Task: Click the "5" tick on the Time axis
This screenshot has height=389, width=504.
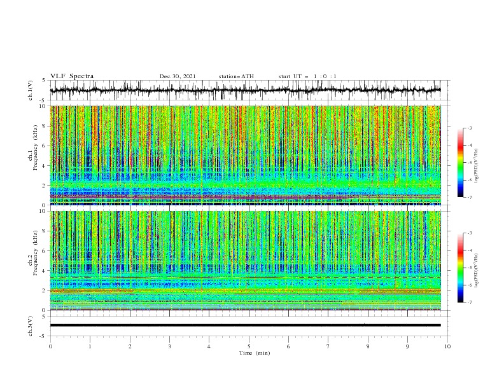Action: [249, 346]
